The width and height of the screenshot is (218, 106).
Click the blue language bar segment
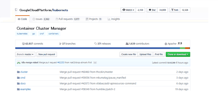[92, 48]
